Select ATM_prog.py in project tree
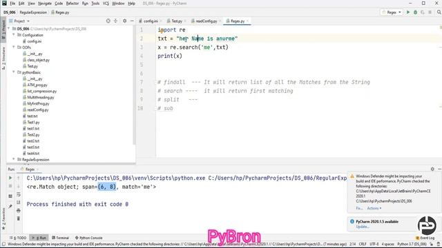The width and height of the screenshot is (442, 248). click(37, 85)
